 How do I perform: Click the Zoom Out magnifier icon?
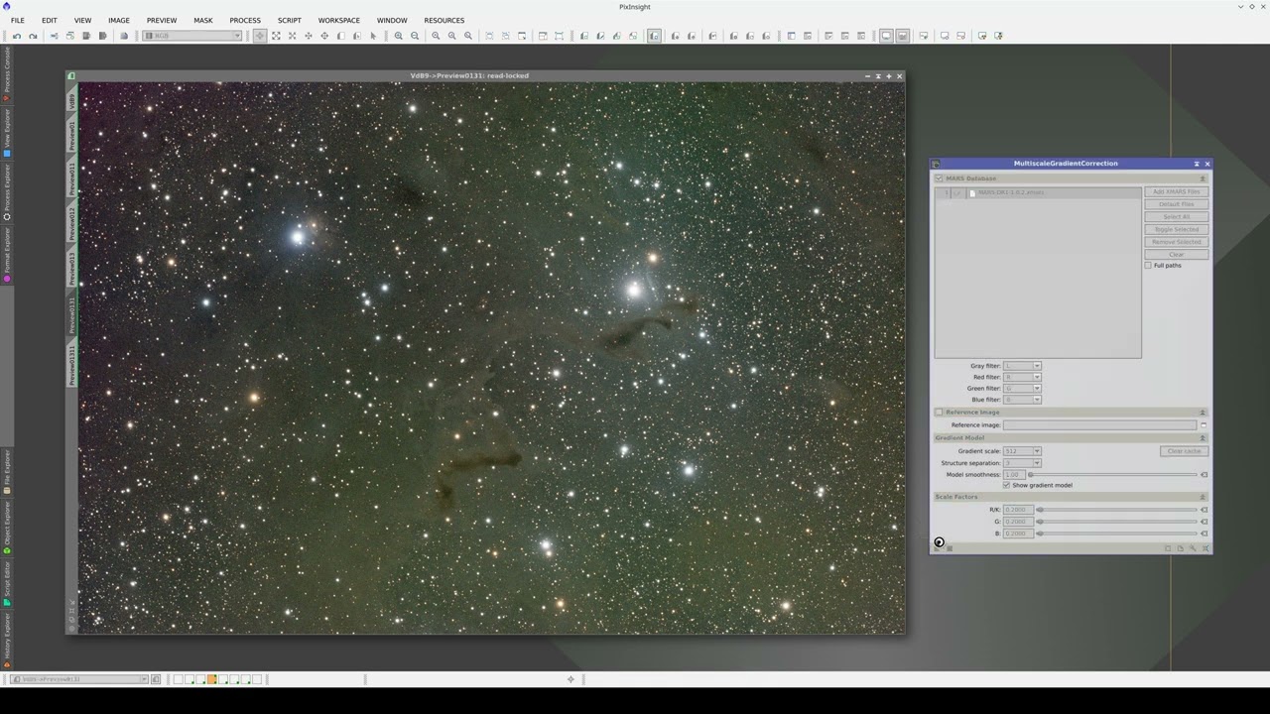415,36
